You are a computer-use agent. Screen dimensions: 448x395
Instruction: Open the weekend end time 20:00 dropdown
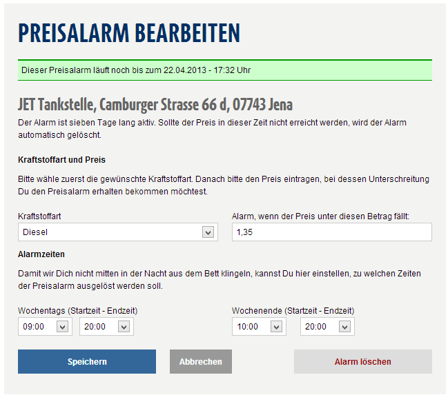pyautogui.click(x=327, y=326)
